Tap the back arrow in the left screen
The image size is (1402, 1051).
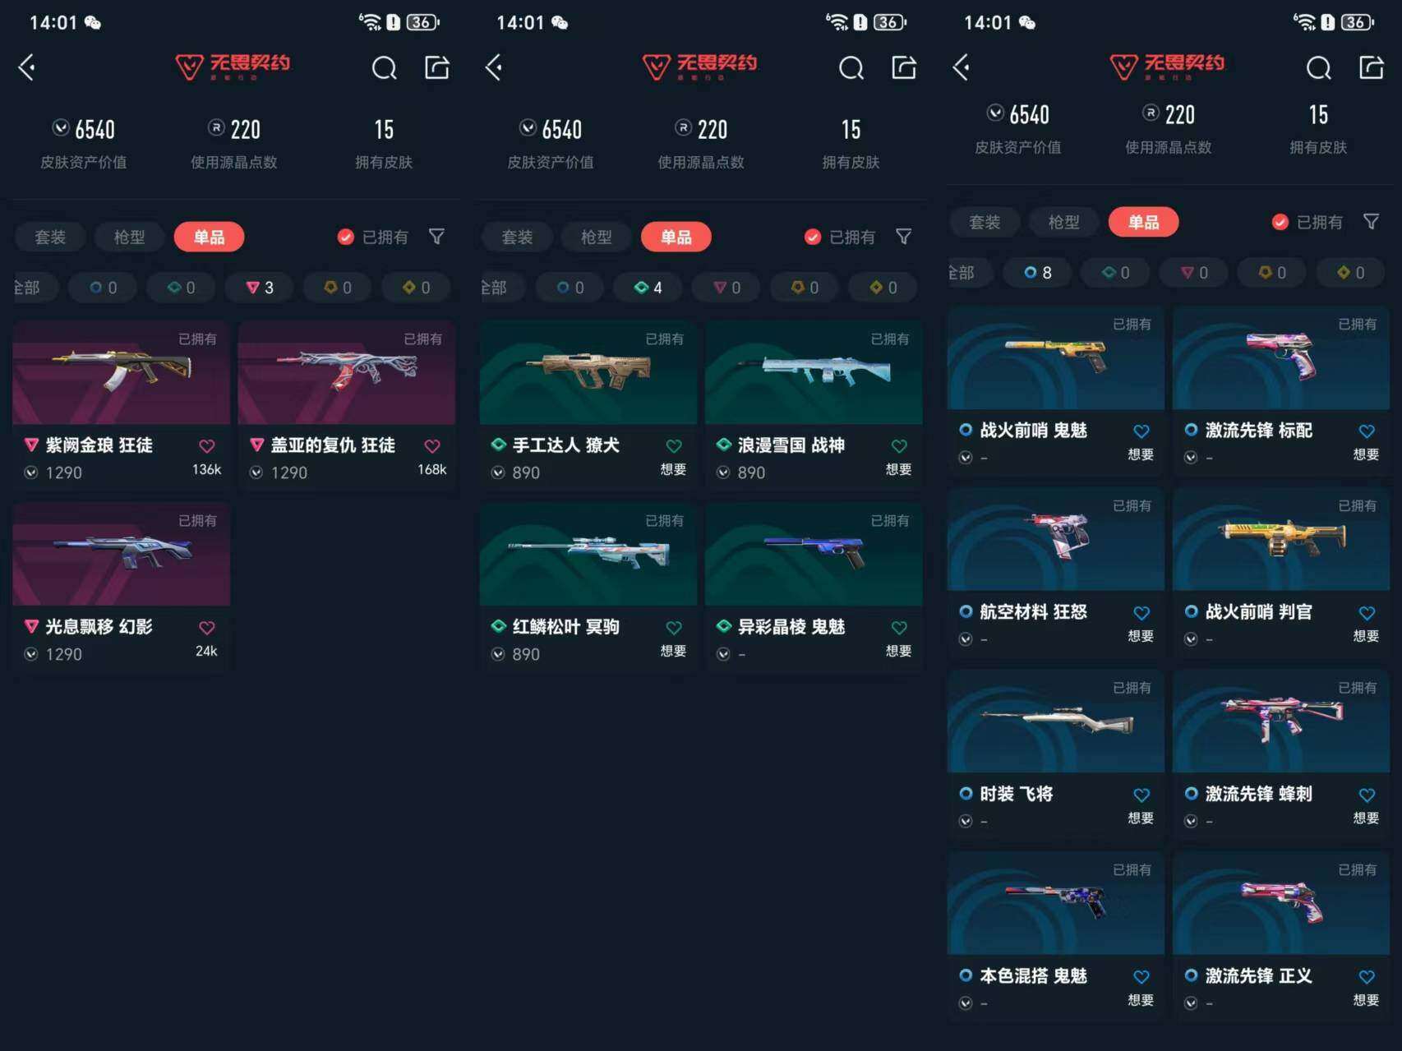tap(27, 67)
